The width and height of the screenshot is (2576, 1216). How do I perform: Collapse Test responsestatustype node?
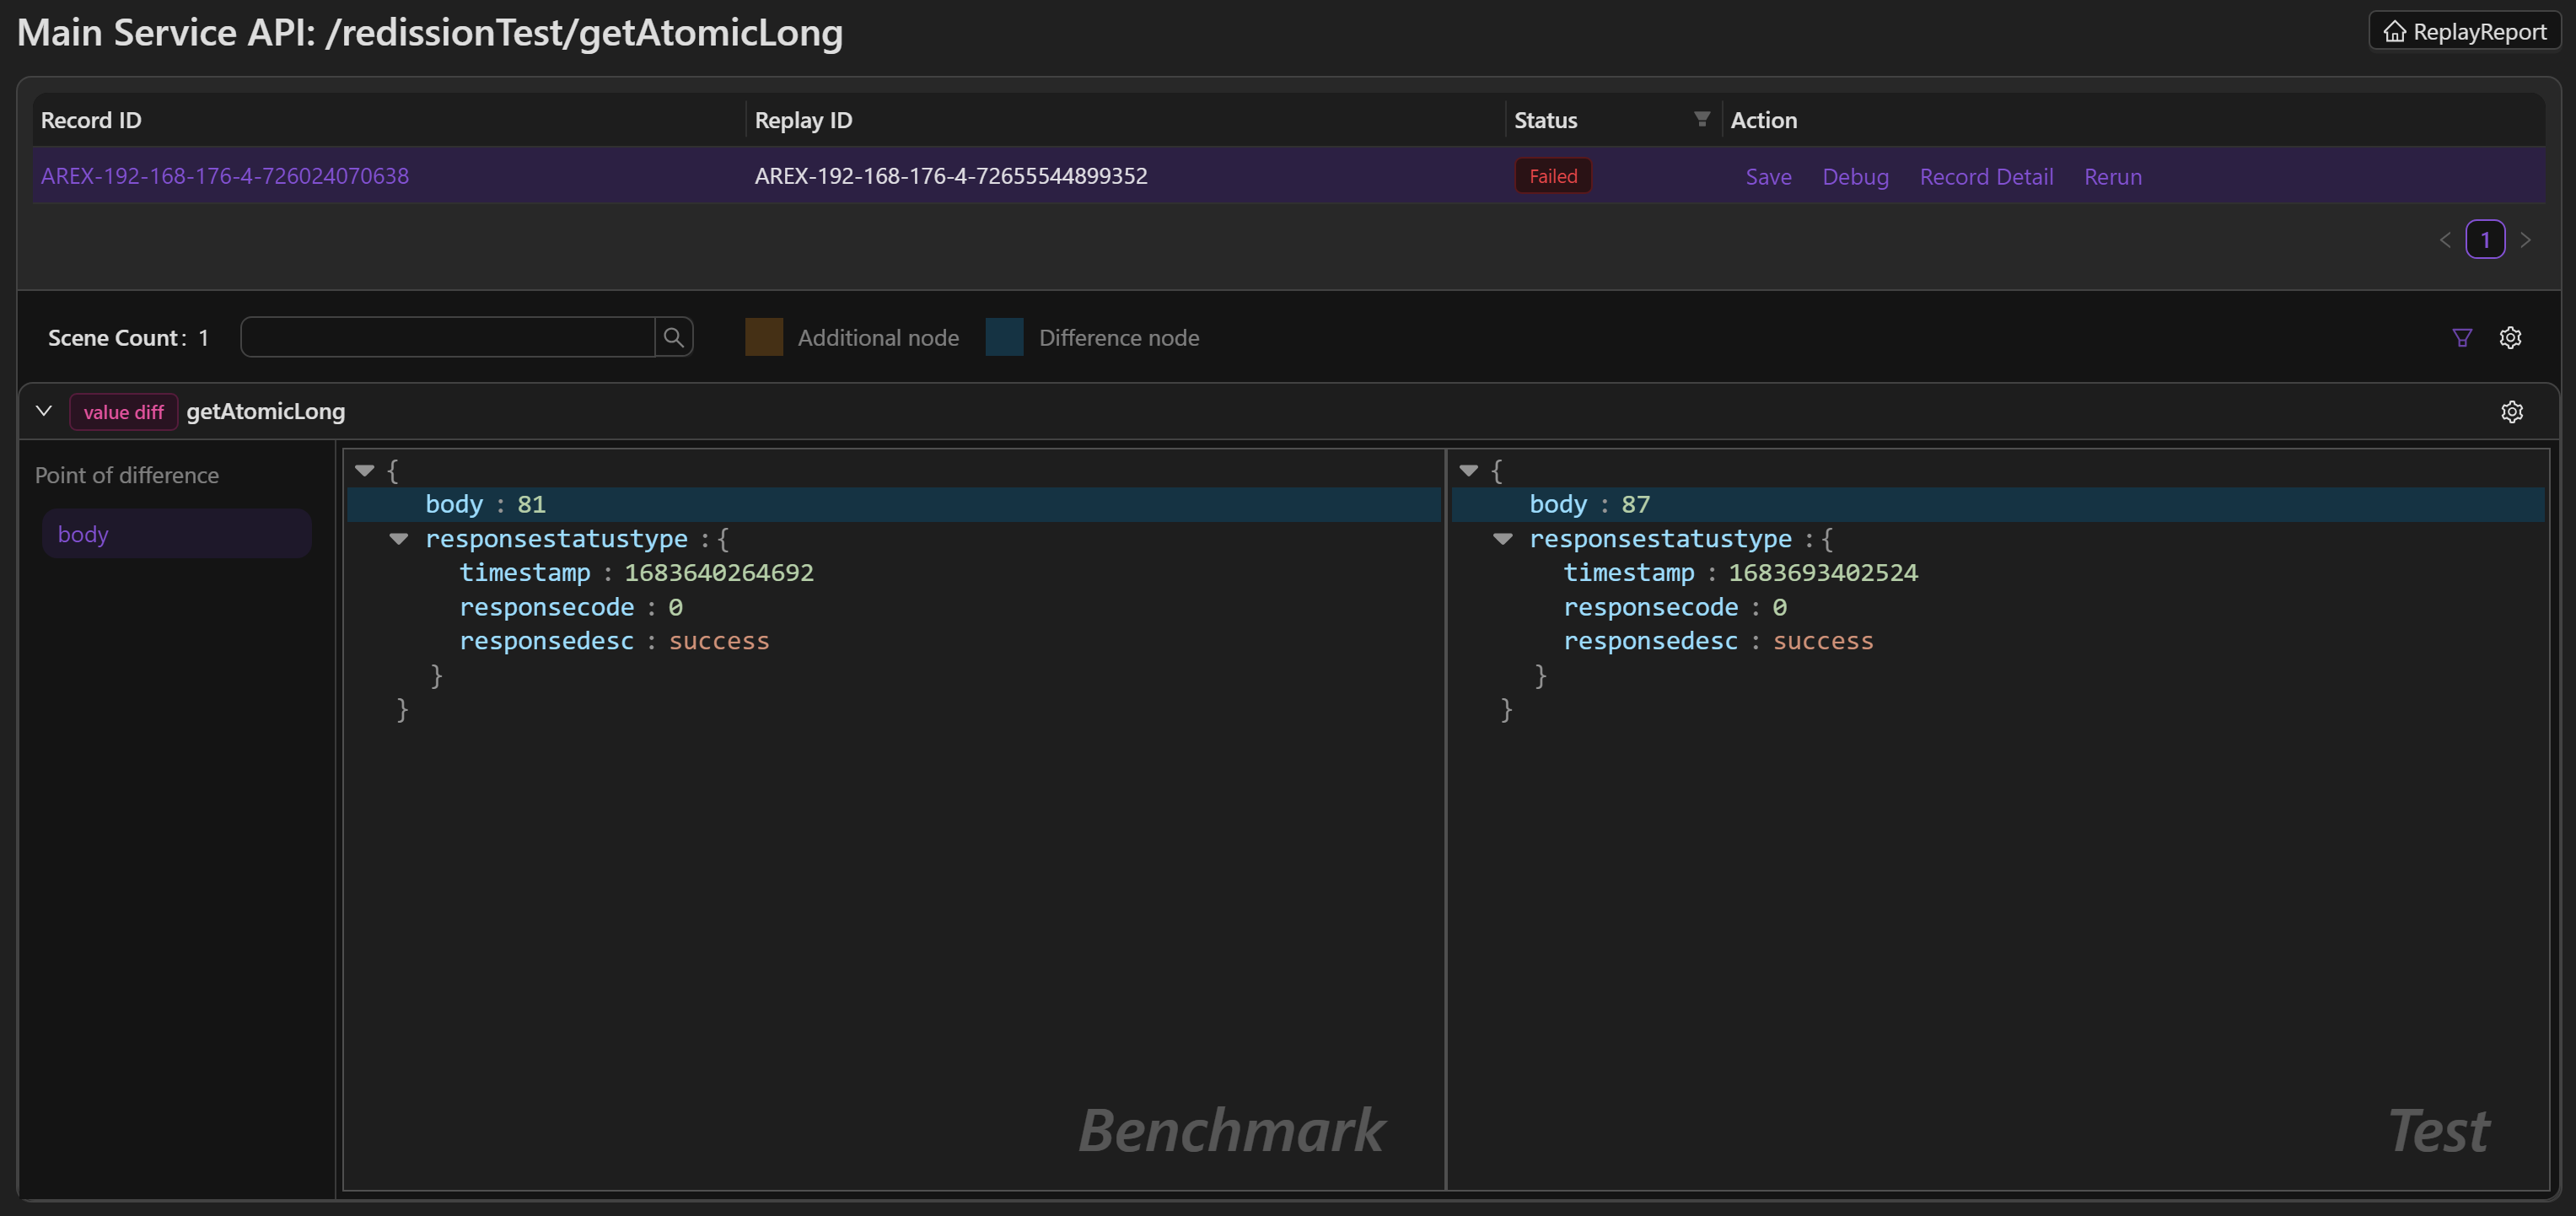[1502, 539]
